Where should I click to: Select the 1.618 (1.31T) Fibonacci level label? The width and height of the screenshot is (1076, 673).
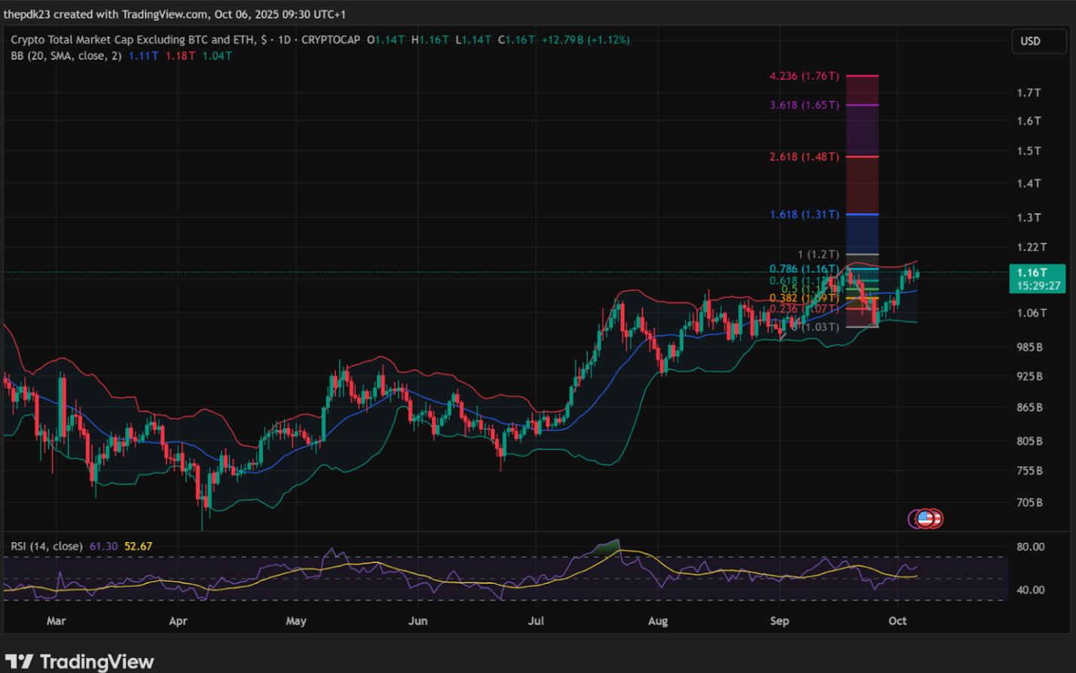coord(805,215)
